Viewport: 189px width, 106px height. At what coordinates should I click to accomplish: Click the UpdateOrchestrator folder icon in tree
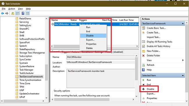(17, 94)
